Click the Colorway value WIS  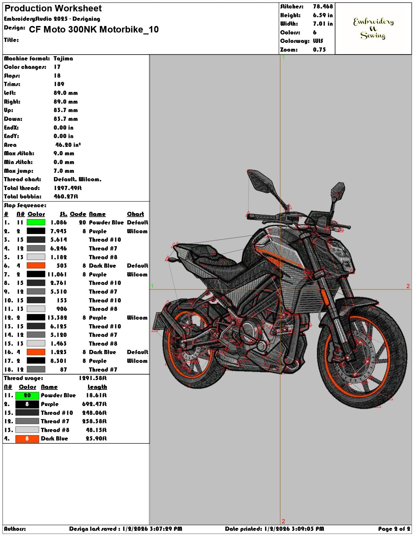tap(318, 41)
